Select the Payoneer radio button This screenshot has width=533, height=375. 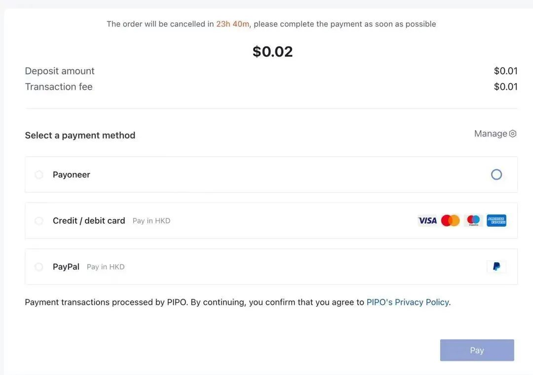click(39, 174)
